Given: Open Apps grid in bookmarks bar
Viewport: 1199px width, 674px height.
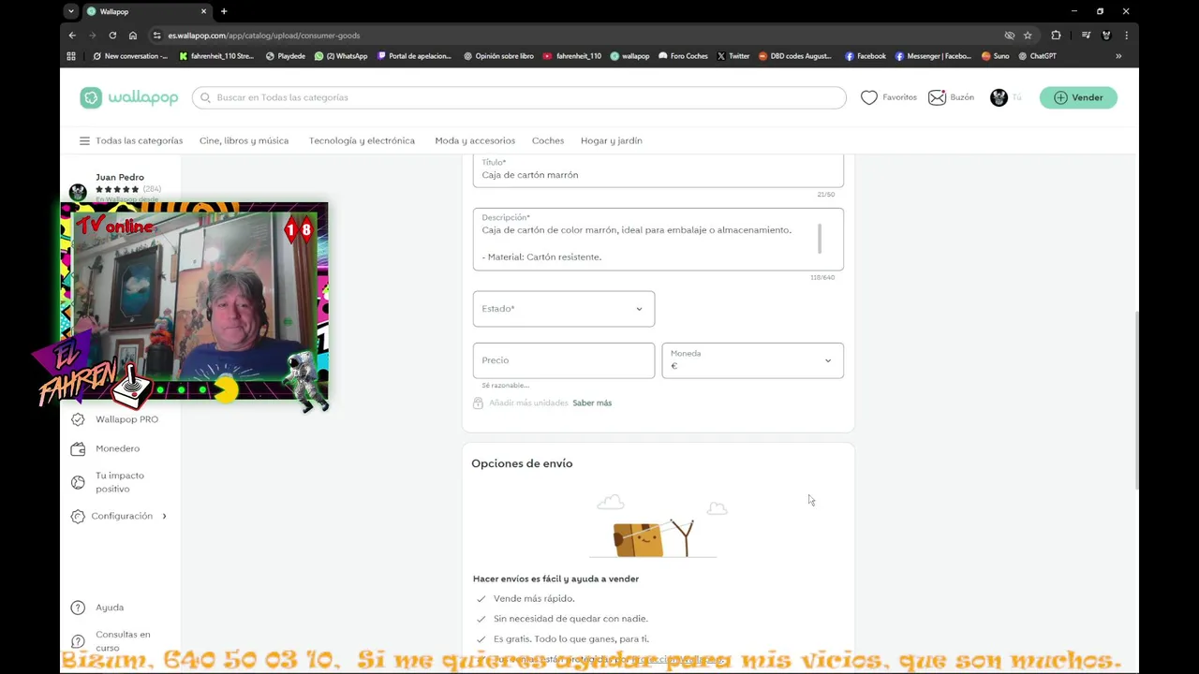Looking at the screenshot, I should point(71,56).
